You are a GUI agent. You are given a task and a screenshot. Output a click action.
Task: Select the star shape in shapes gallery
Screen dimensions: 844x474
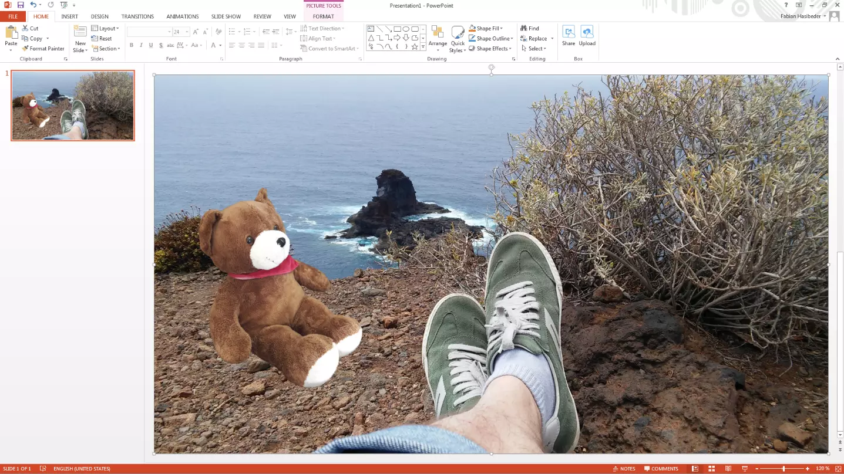pyautogui.click(x=415, y=46)
